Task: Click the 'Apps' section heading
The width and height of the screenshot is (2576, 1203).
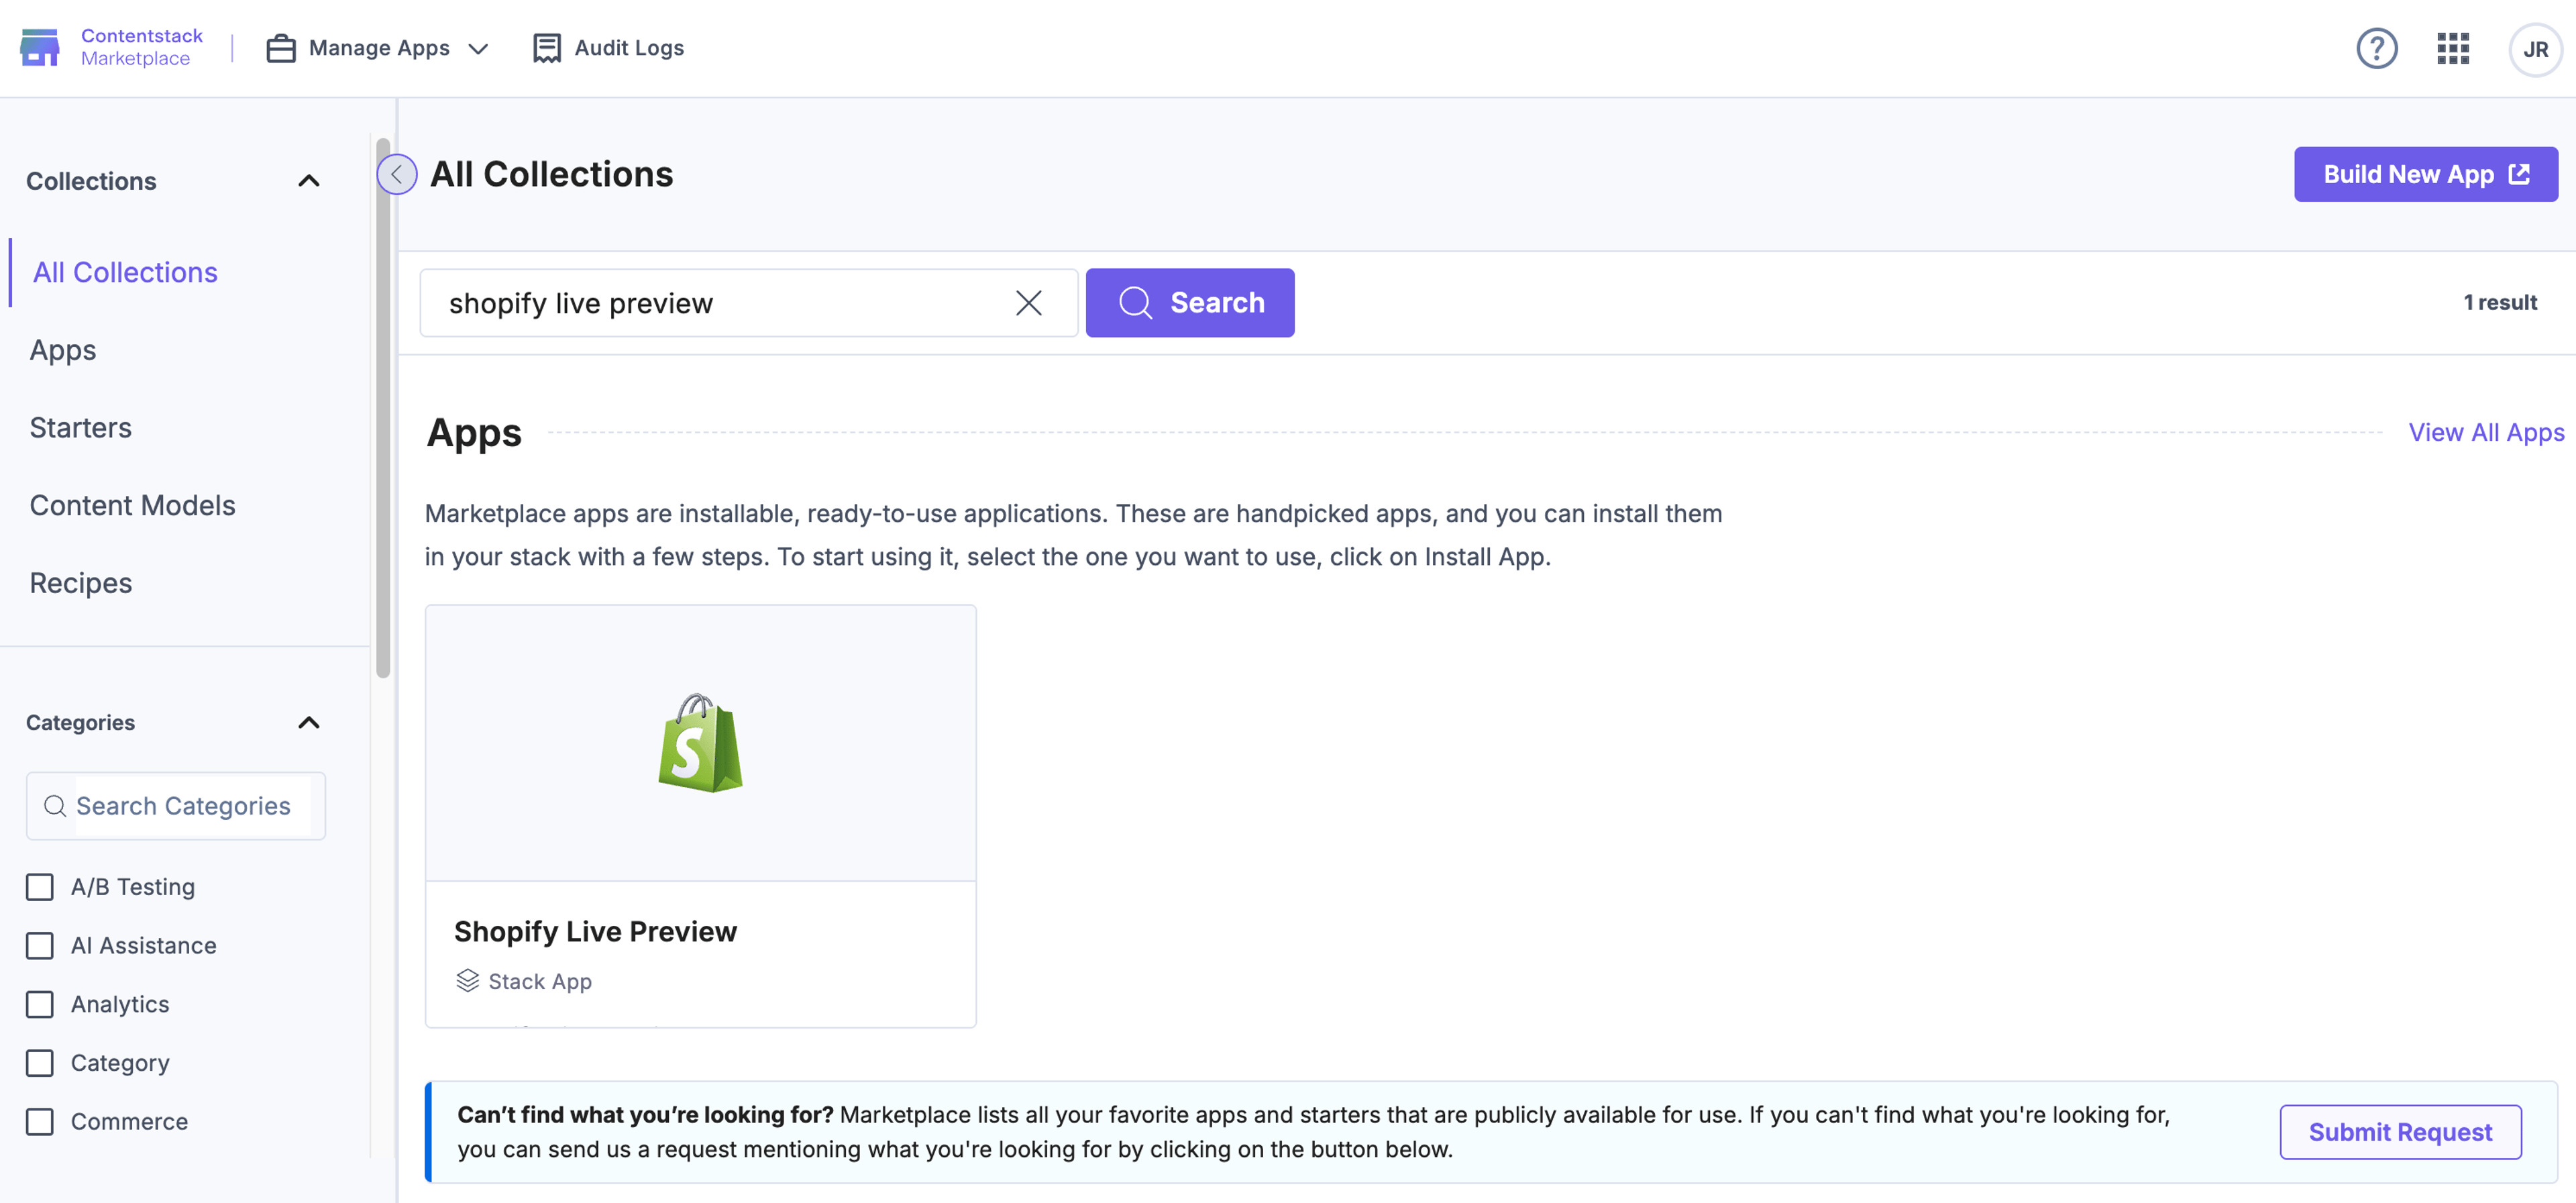Action: (x=474, y=433)
